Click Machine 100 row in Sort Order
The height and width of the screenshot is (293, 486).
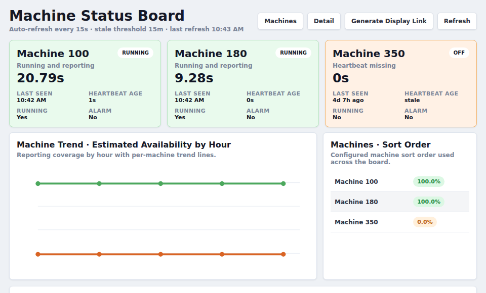(x=400, y=182)
